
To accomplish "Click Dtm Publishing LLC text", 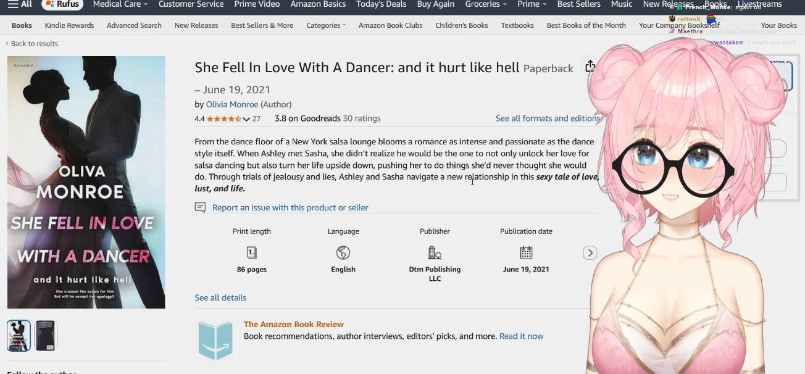I will coord(435,274).
